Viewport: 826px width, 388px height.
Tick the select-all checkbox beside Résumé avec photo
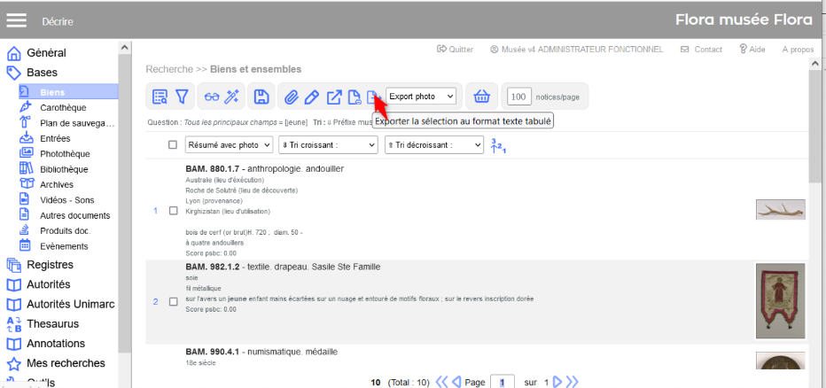point(174,145)
